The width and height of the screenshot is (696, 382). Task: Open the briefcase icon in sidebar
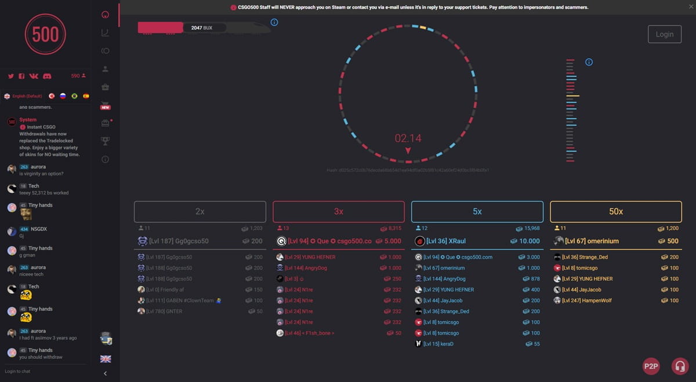click(105, 87)
